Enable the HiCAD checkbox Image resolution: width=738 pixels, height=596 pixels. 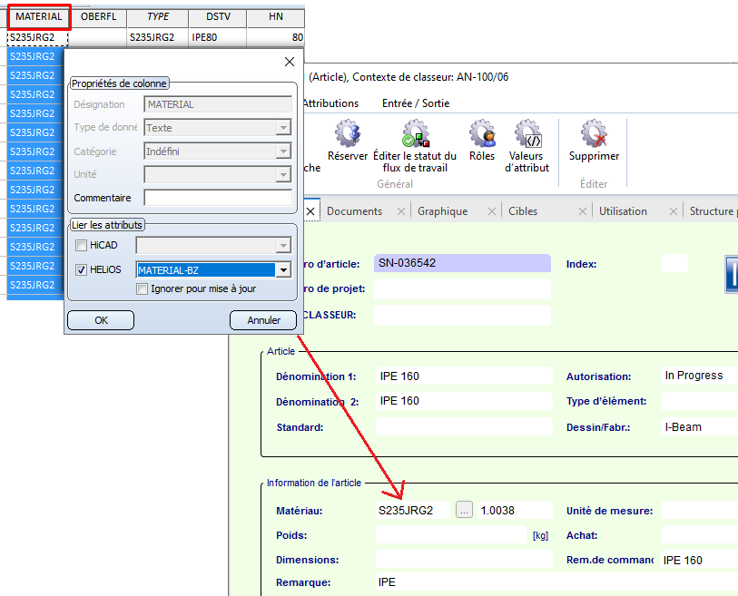click(x=82, y=245)
